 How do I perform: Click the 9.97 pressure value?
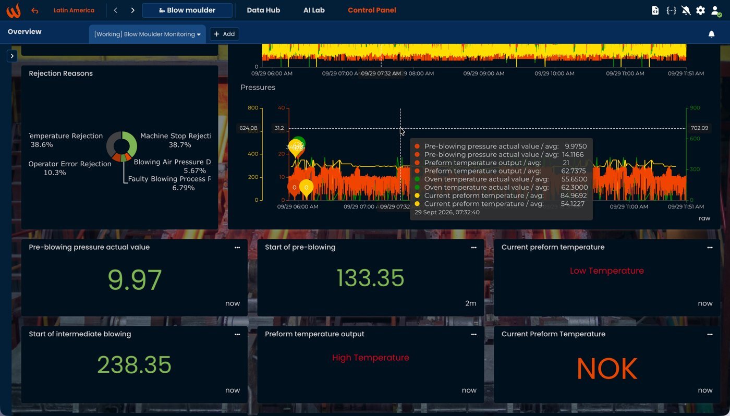[135, 279]
